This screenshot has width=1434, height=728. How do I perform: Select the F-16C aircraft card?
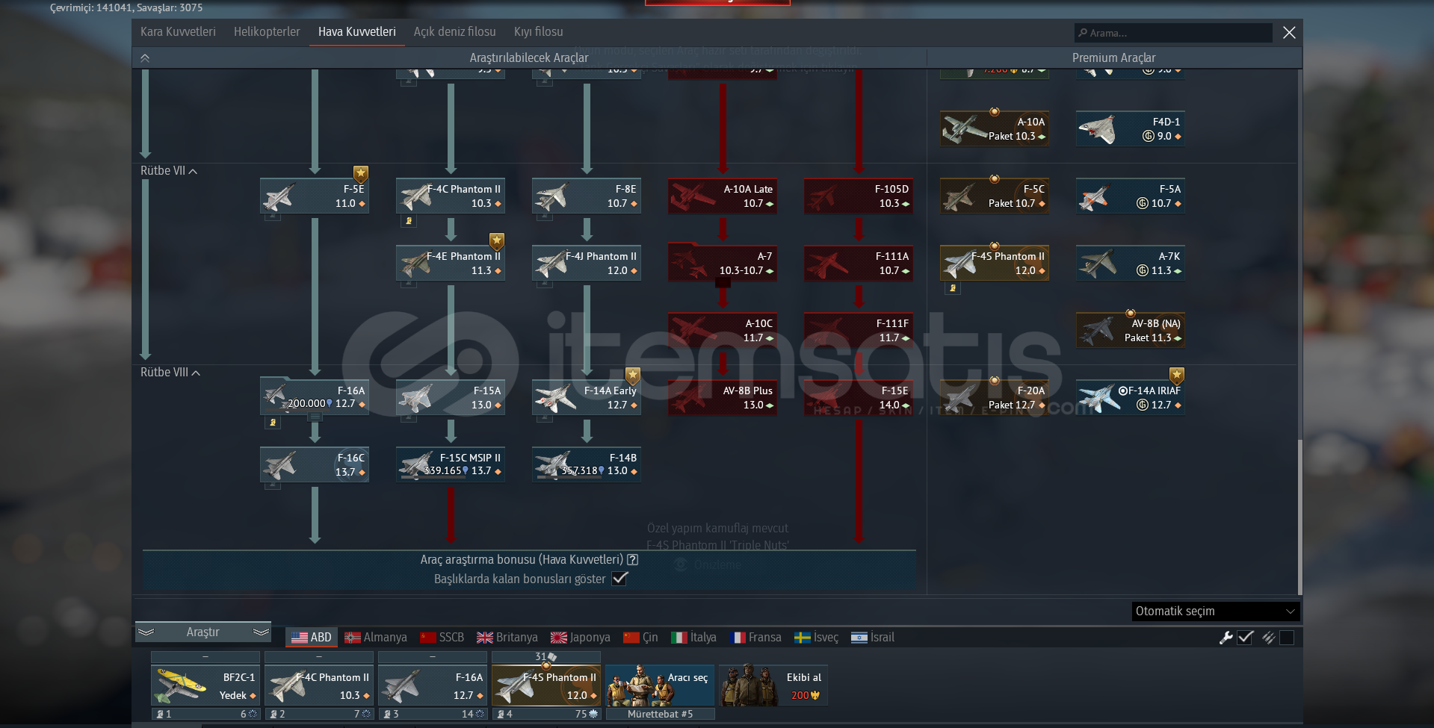[315, 464]
